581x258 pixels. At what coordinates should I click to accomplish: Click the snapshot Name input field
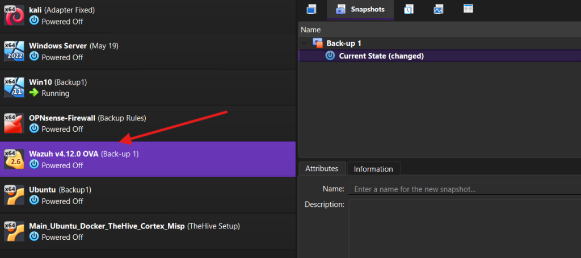click(x=462, y=189)
